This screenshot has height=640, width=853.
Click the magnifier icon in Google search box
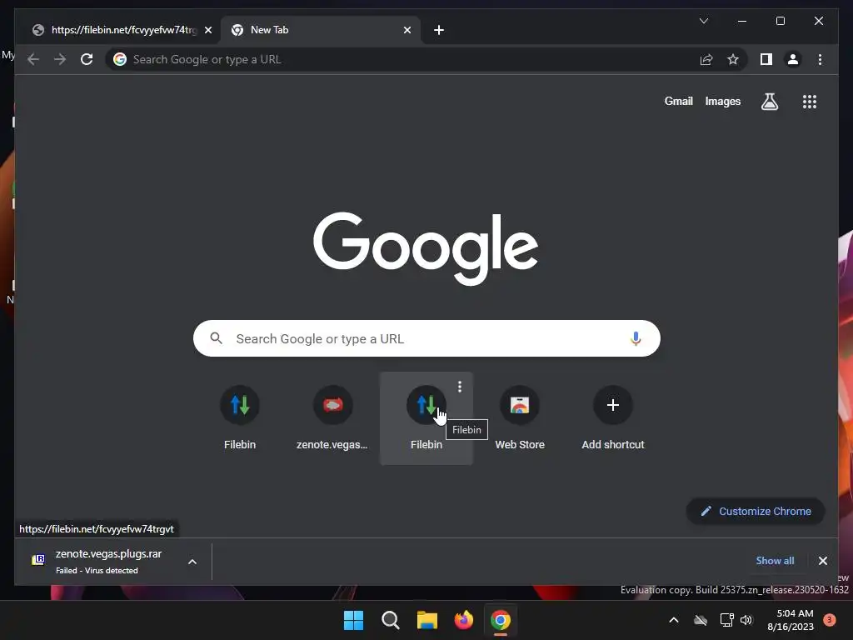216,338
